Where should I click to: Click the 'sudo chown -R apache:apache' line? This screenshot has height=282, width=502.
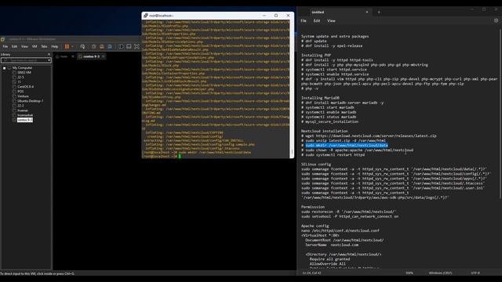(358, 150)
